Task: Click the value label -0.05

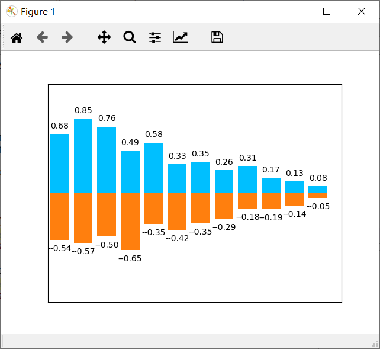Action: [318, 206]
